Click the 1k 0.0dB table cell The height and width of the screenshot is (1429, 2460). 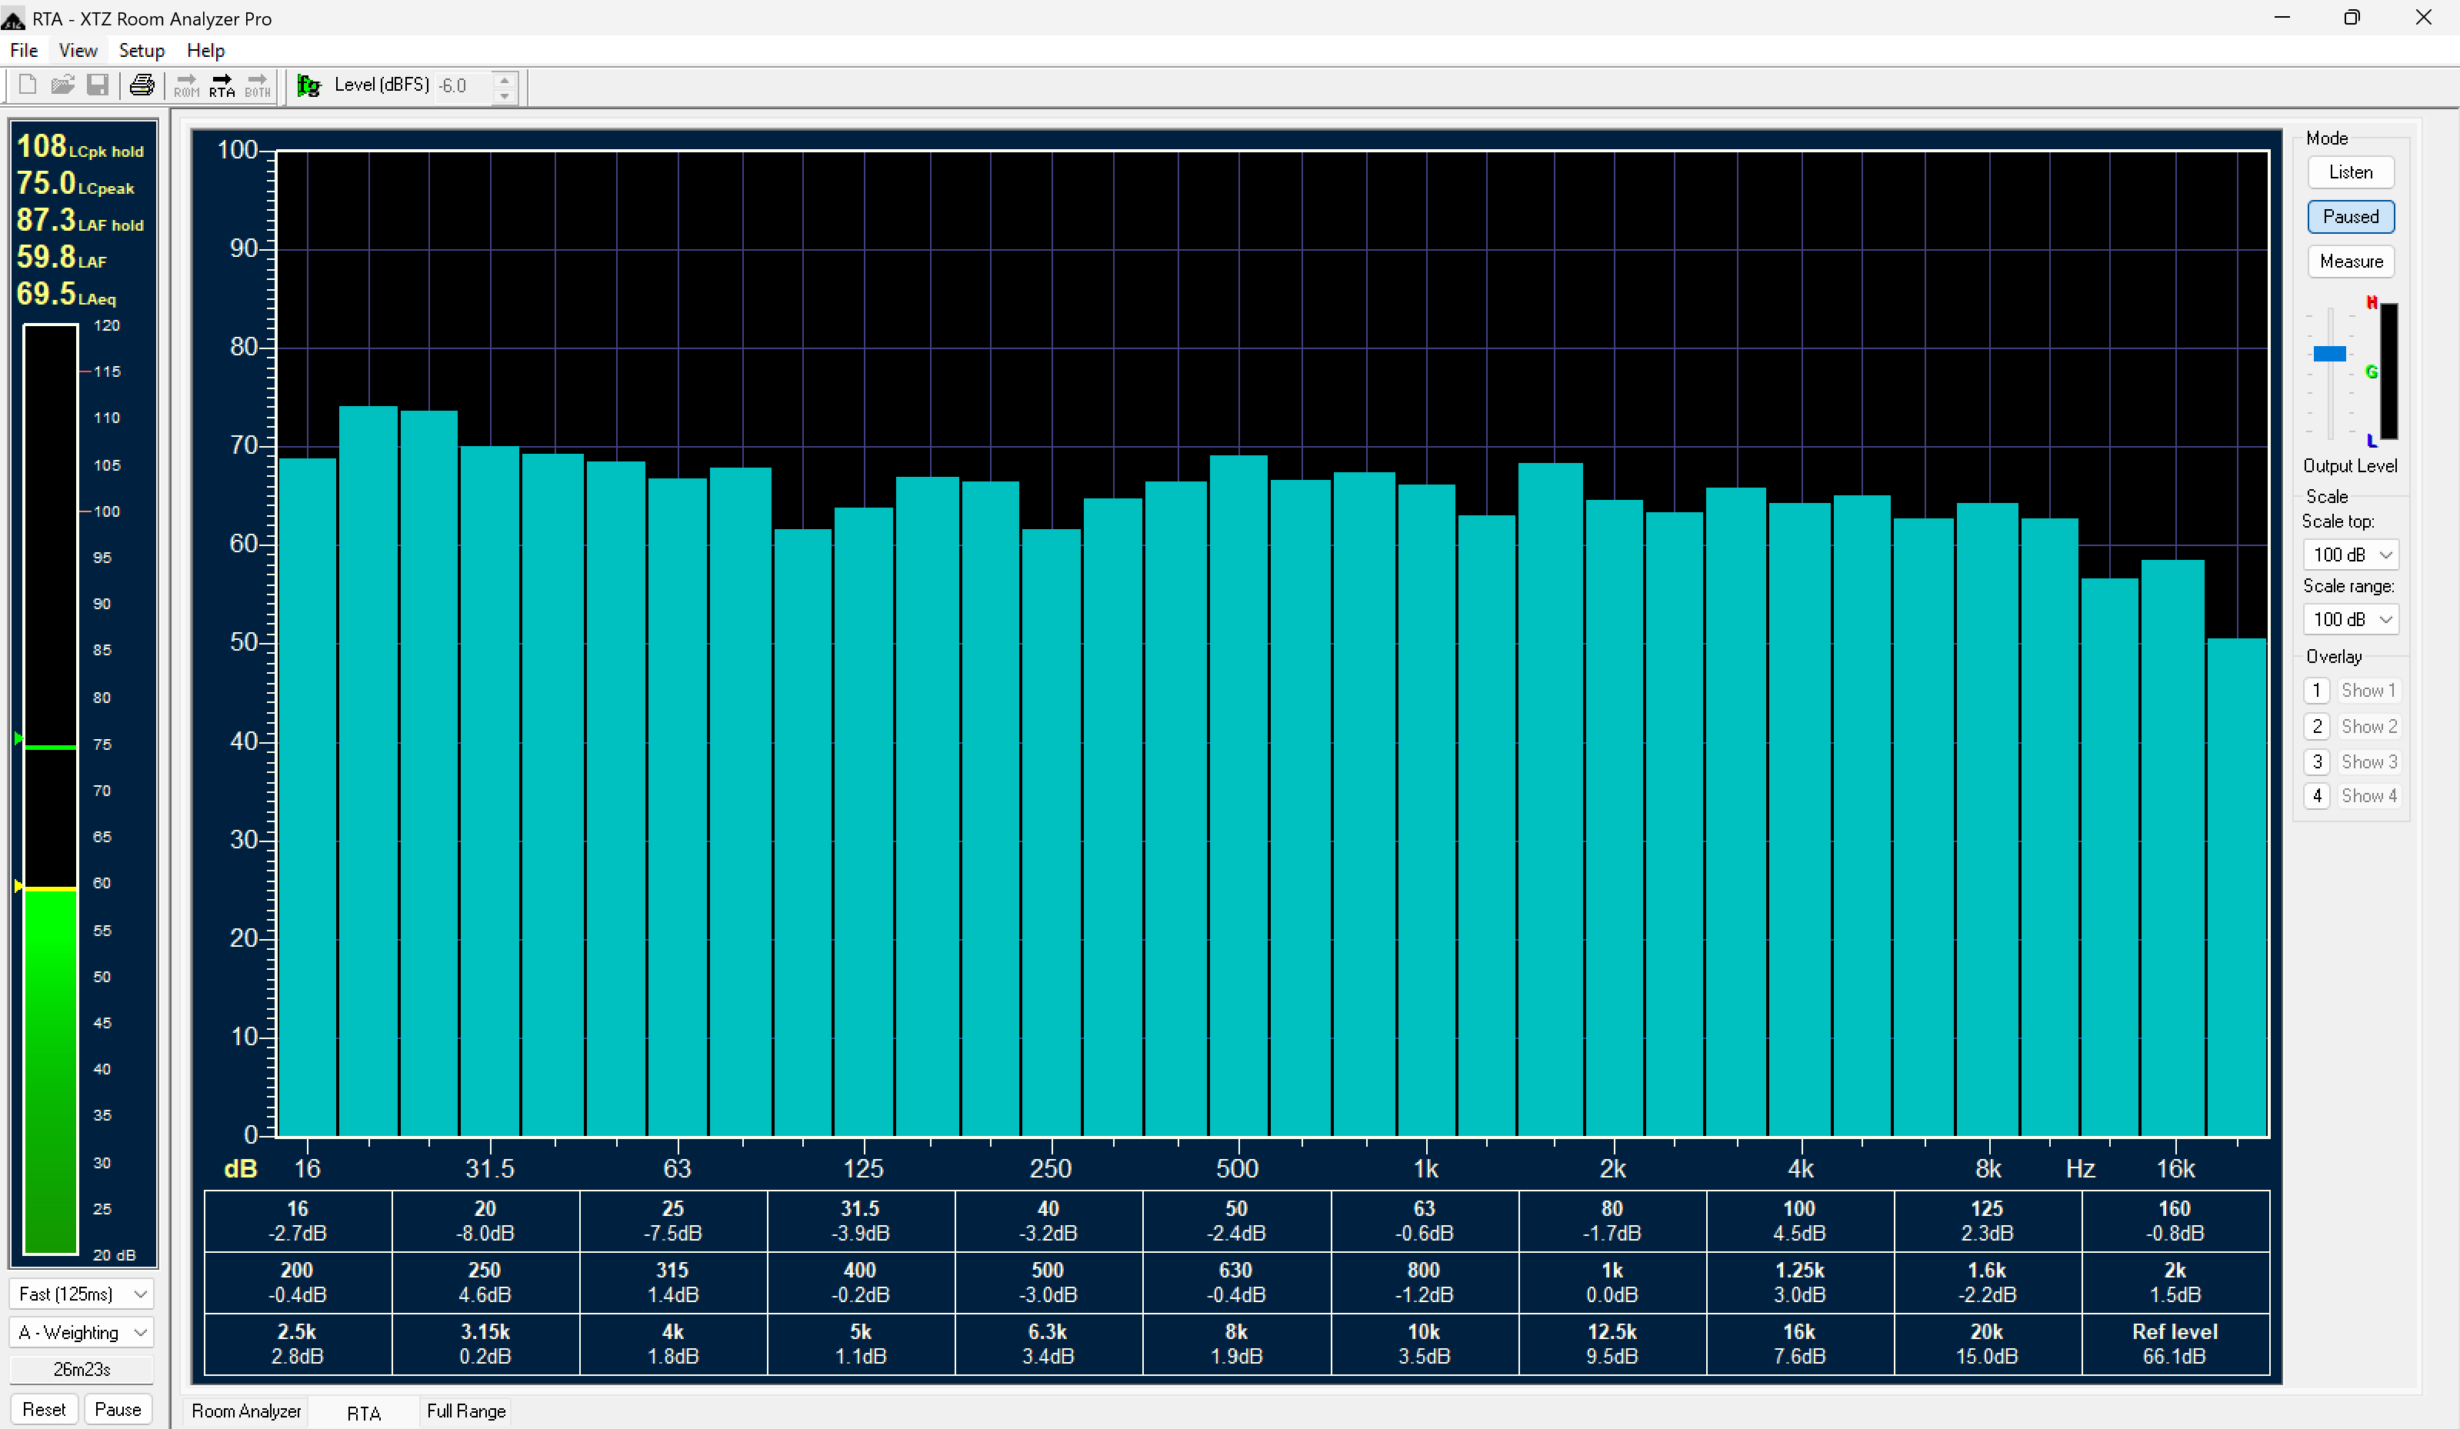click(1612, 1283)
